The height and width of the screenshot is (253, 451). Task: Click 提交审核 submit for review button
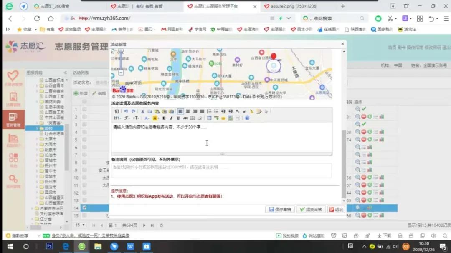[311, 209]
